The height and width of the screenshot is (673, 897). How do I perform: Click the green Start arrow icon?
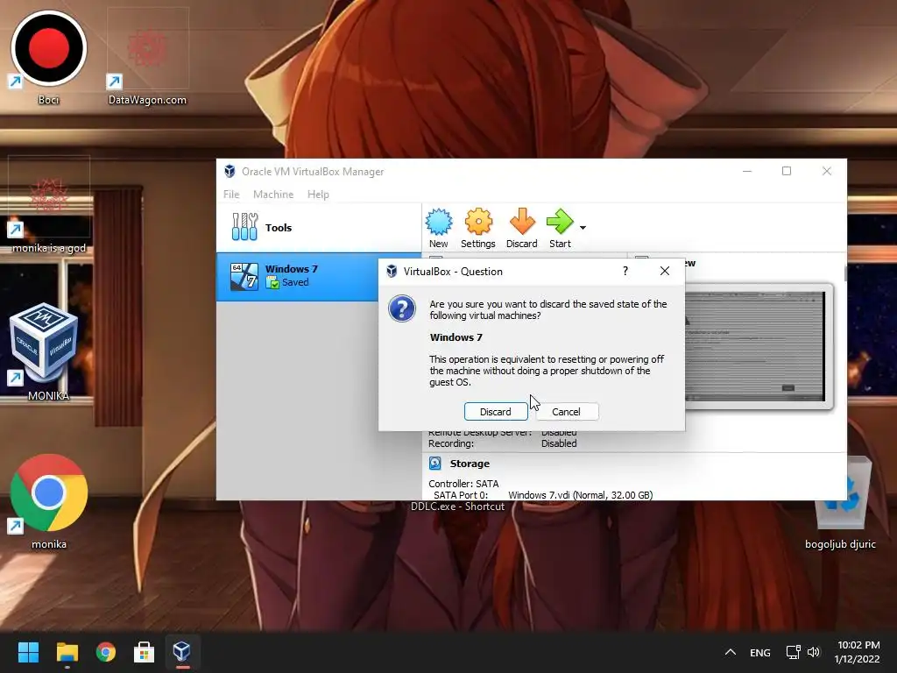(x=560, y=222)
